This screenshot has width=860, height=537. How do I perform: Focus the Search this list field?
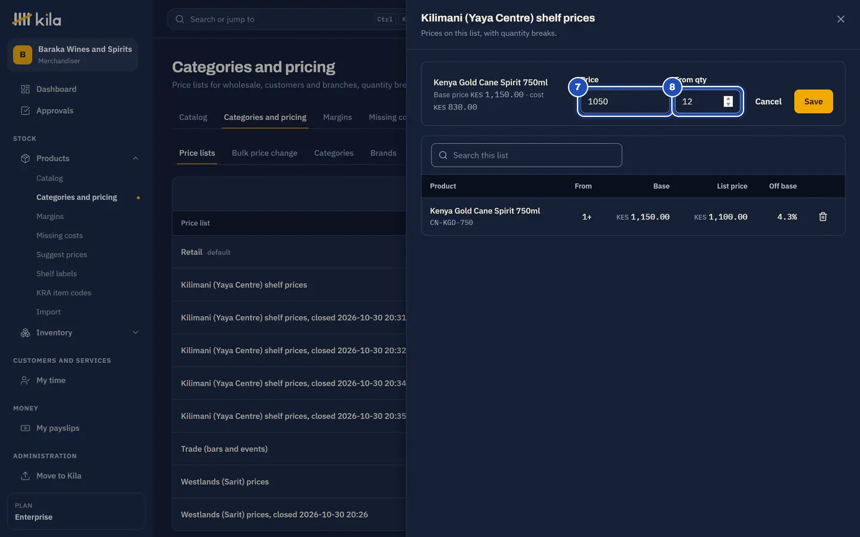pyautogui.click(x=526, y=155)
